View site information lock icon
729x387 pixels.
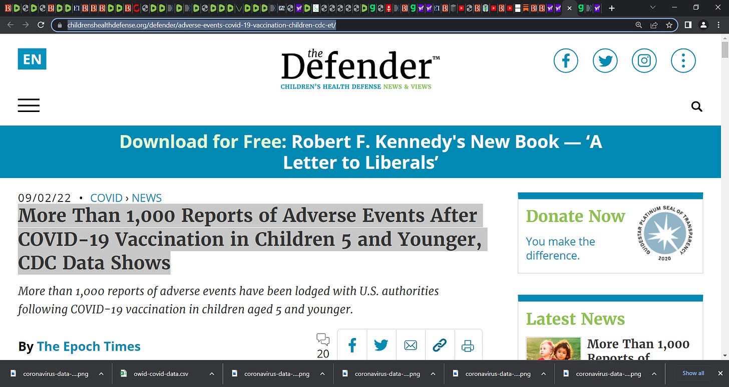60,25
